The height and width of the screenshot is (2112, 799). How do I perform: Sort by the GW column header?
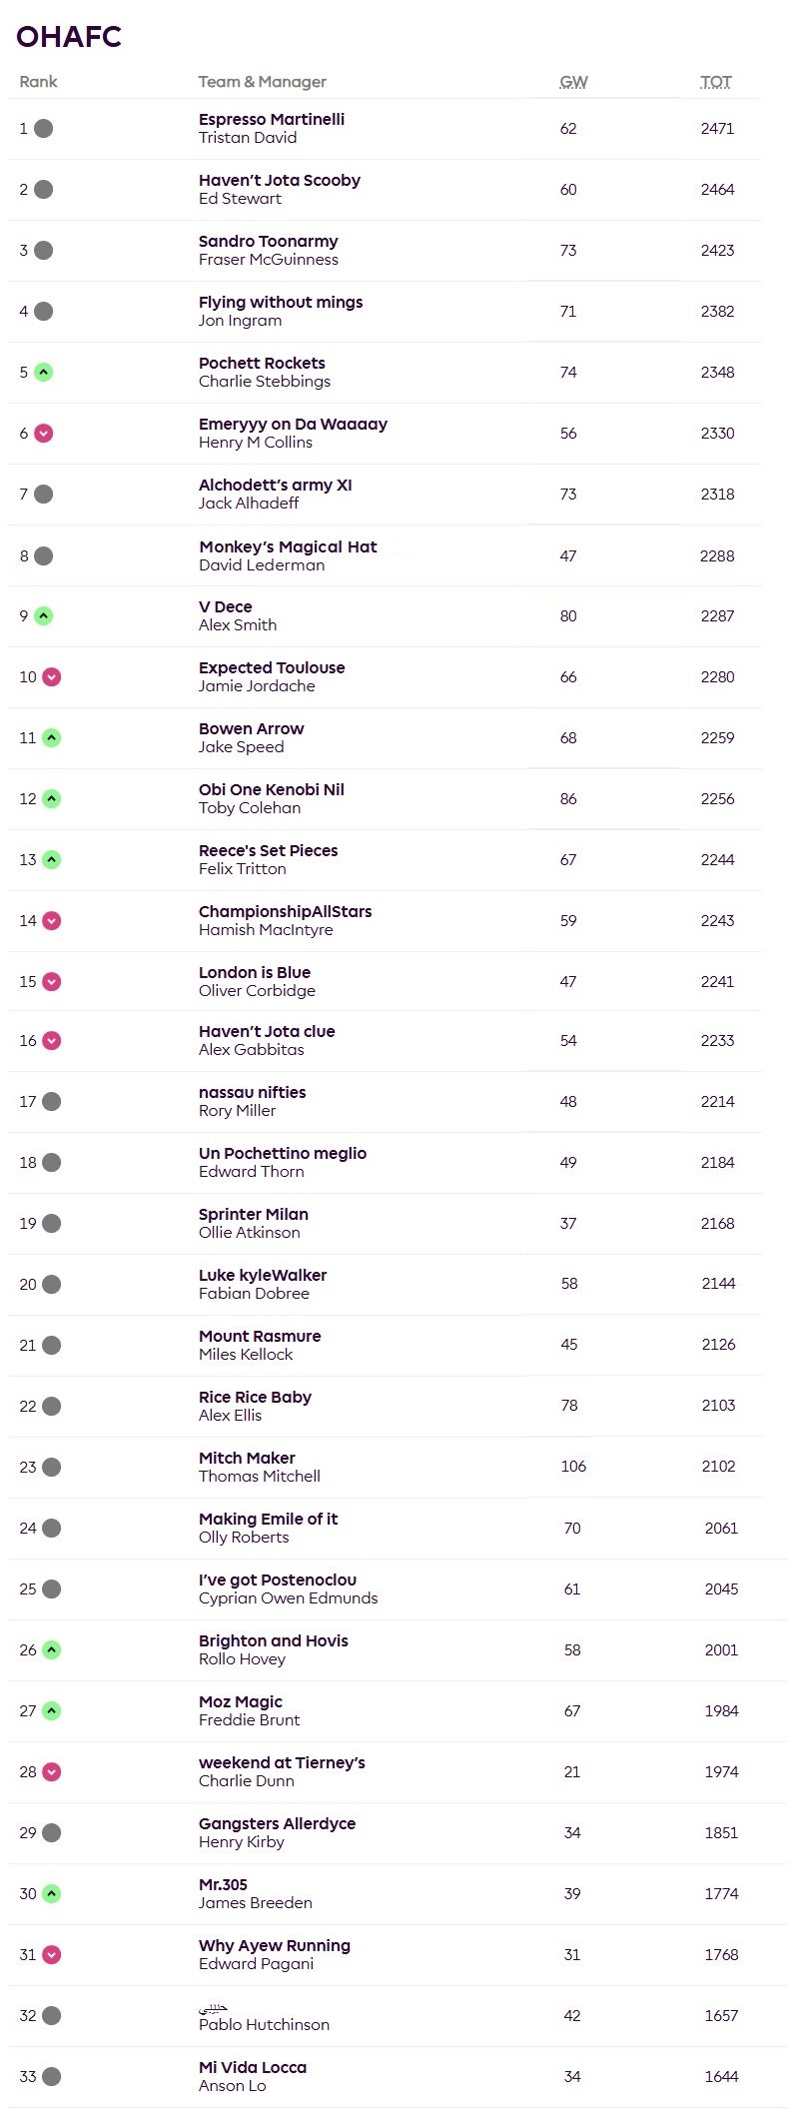(x=573, y=82)
